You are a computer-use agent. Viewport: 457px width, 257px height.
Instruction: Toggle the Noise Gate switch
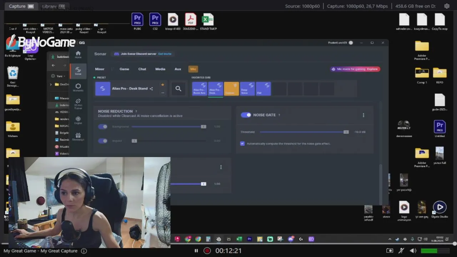(246, 115)
